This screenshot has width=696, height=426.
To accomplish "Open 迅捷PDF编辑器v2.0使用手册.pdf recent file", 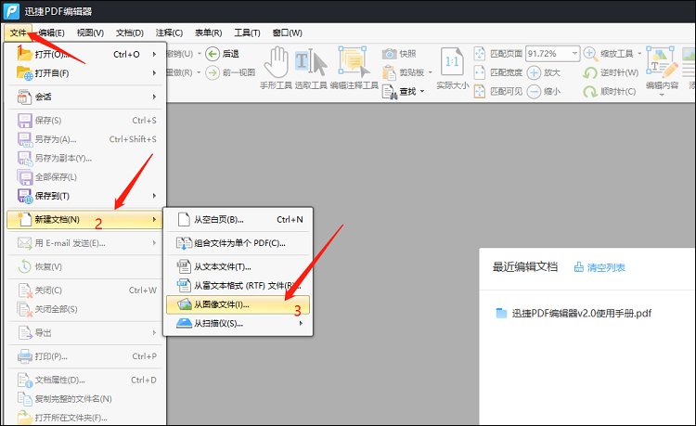I will [x=582, y=314].
